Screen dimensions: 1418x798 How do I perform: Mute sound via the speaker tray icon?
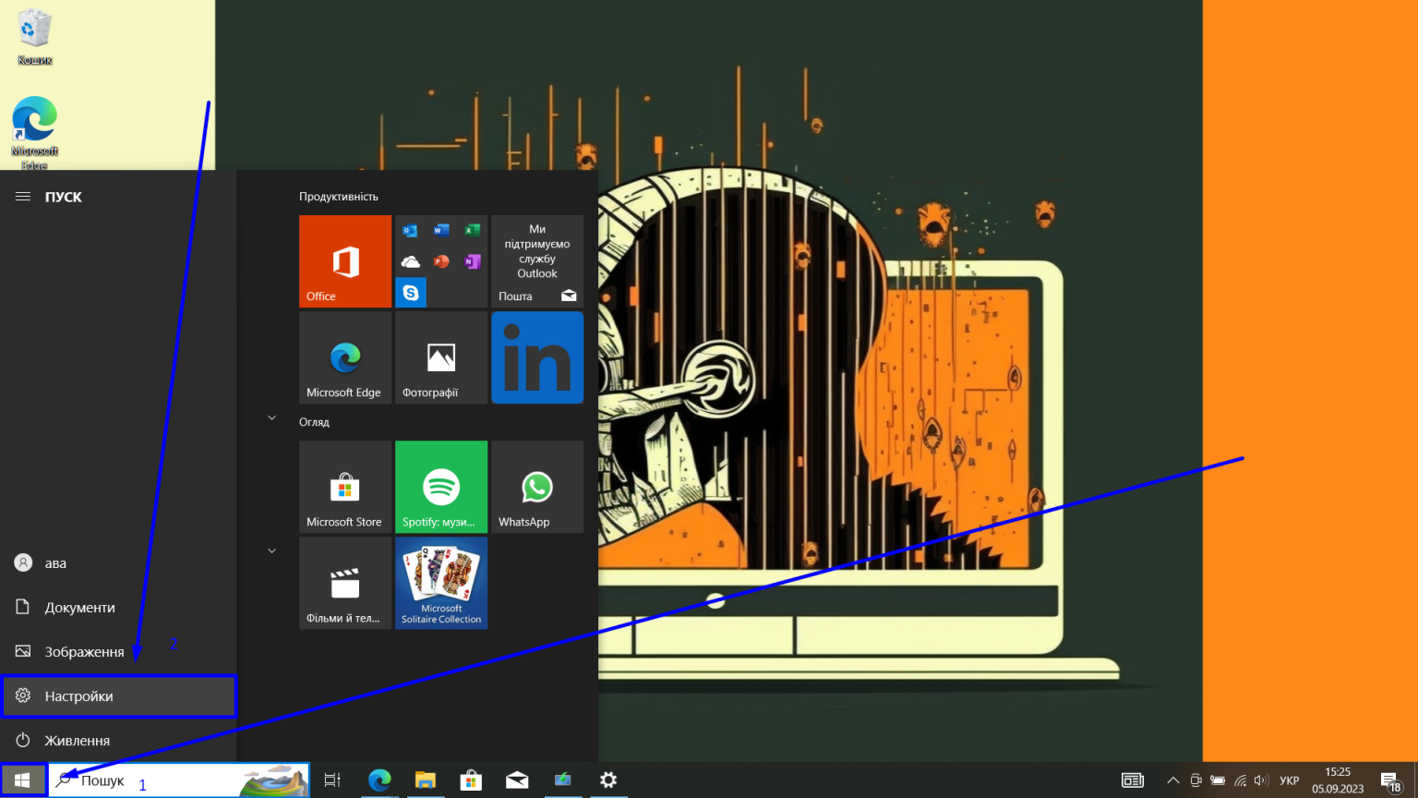pyautogui.click(x=1261, y=780)
